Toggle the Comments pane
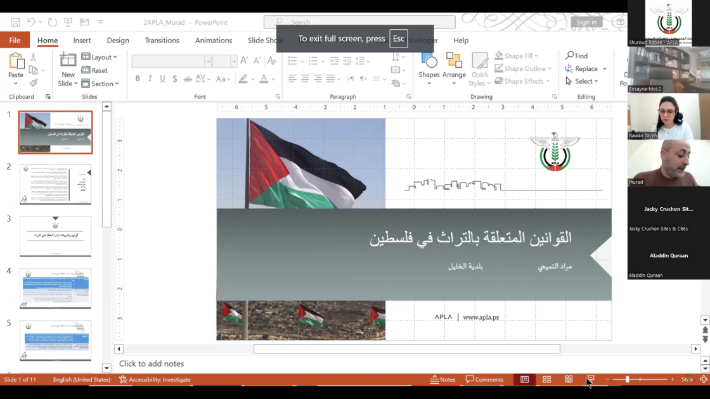This screenshot has height=399, width=710. (x=484, y=379)
